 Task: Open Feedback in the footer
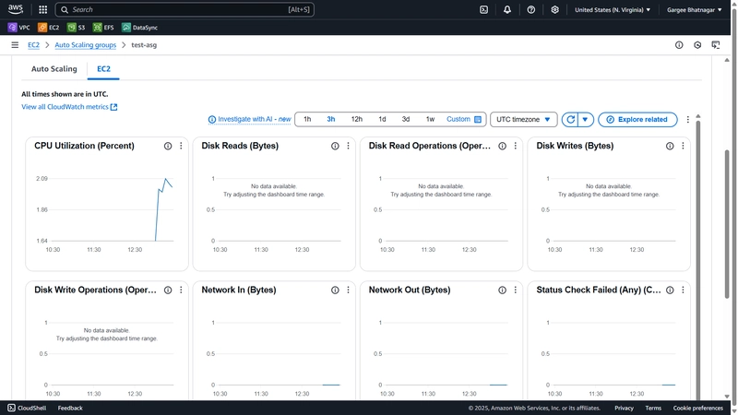point(70,408)
